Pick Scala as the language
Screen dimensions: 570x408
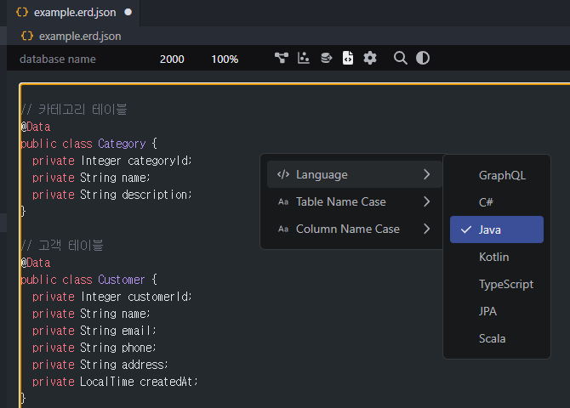click(x=497, y=338)
